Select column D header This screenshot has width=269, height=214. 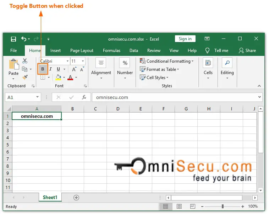[x=118, y=109]
